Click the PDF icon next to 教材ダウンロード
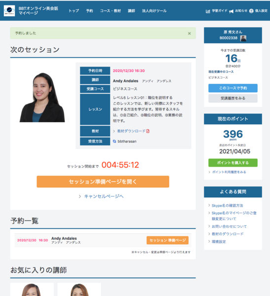The width and height of the screenshot is (270, 296). (x=148, y=131)
